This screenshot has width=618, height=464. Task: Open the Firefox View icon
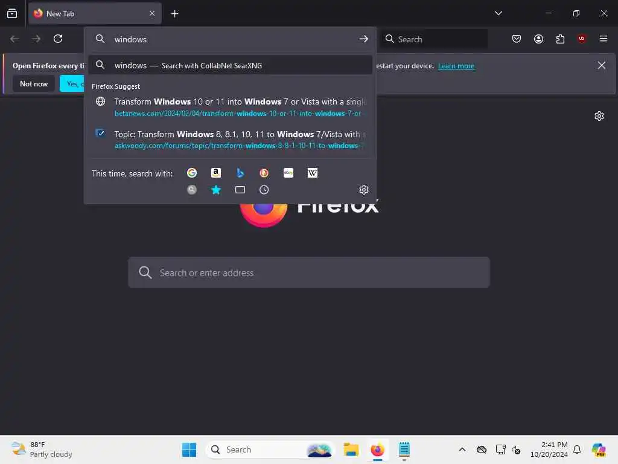click(x=12, y=13)
